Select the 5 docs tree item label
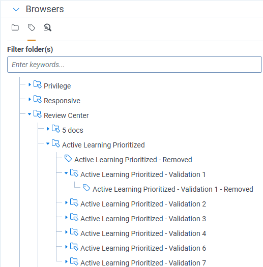Image resolution: width=263 pixels, height=267 pixels. pos(73,130)
